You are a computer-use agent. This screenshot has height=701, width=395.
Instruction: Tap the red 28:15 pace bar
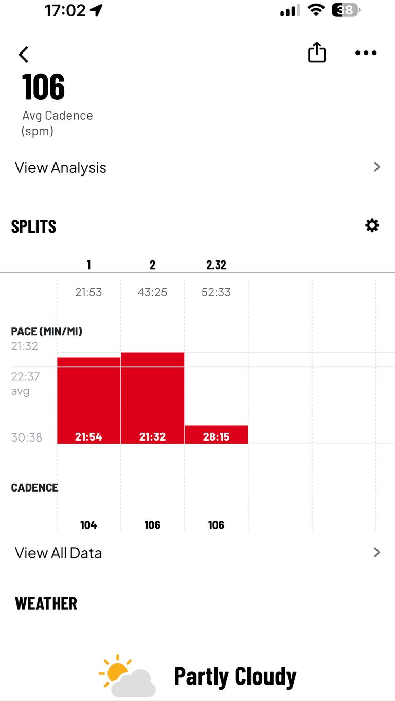tap(216, 434)
